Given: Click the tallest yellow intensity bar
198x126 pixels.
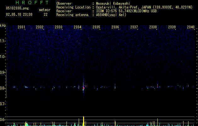Looking at the screenshot, I should (83, 121).
